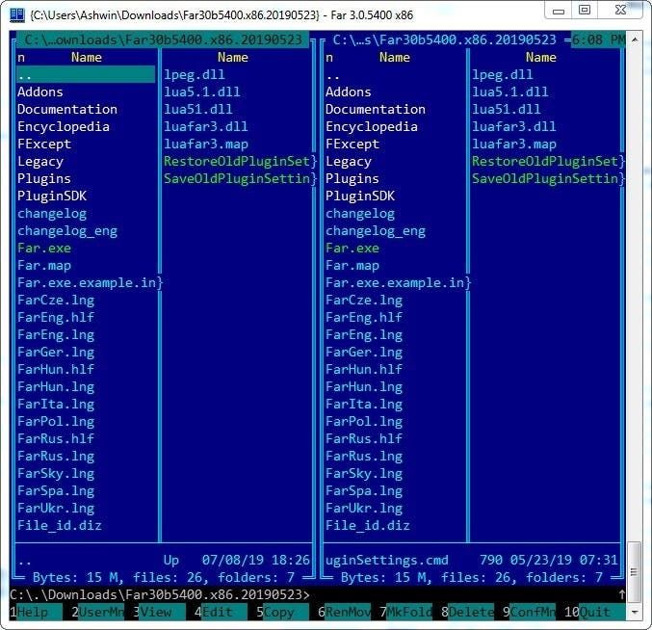Select the '..' entry in right panel

pos(332,76)
